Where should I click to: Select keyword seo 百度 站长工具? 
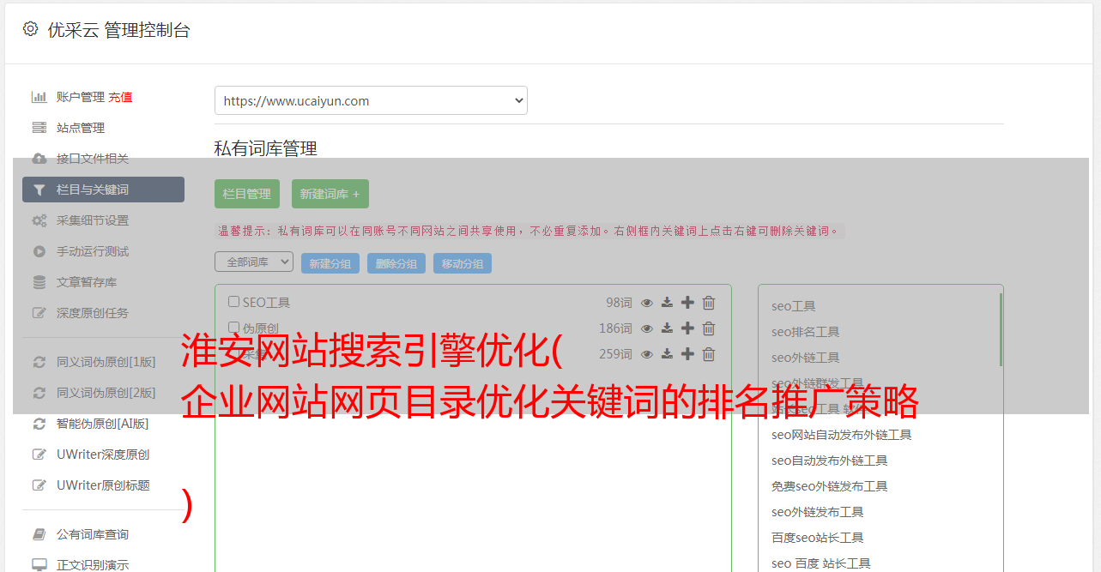pyautogui.click(x=820, y=563)
